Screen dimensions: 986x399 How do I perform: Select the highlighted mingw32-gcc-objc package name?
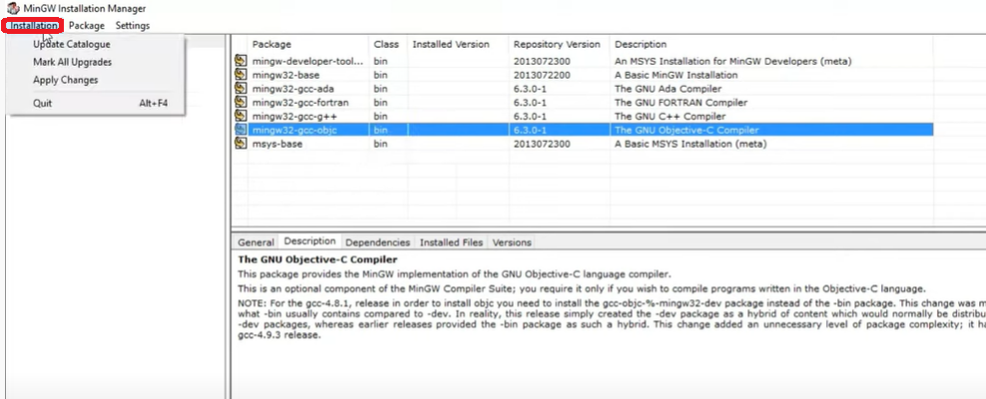click(x=295, y=131)
